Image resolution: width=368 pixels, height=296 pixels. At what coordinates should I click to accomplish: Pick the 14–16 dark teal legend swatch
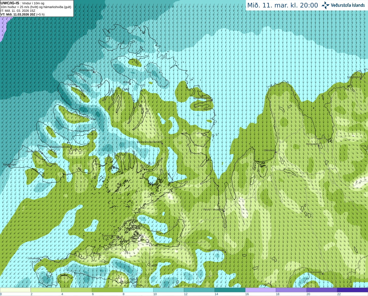click(x=230, y=290)
